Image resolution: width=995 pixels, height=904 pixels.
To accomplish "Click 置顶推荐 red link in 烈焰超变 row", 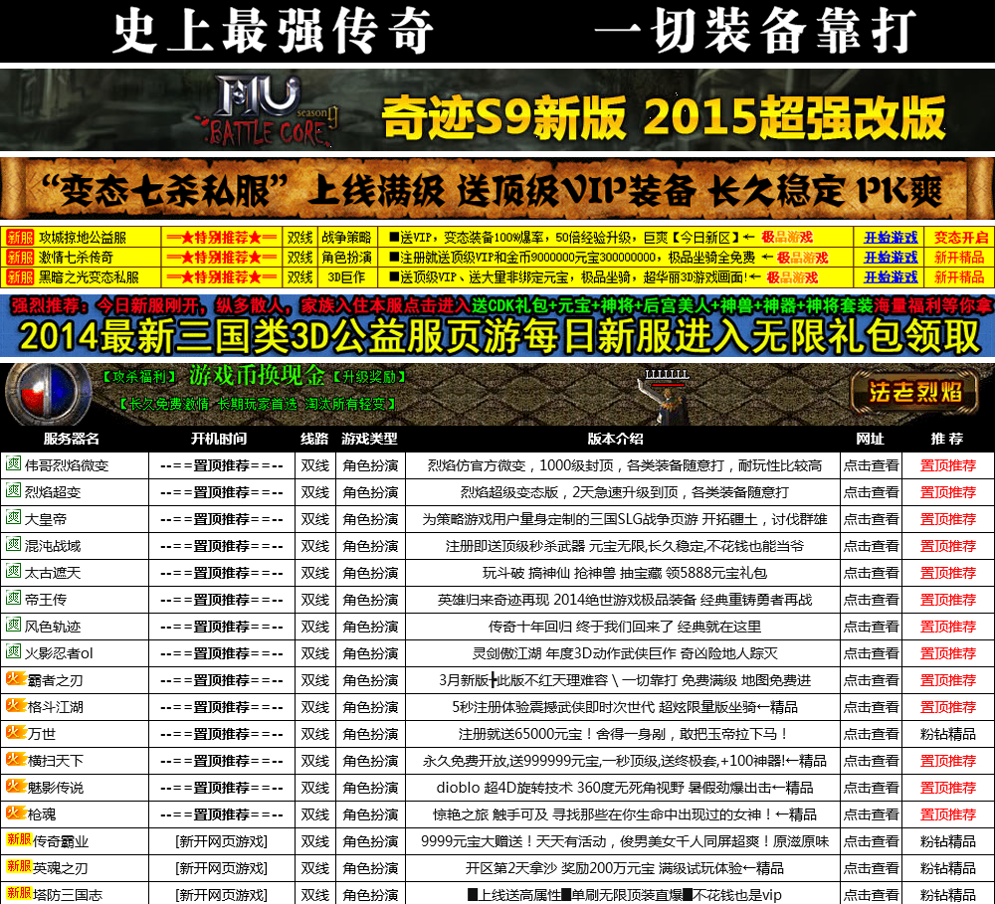I will click(x=948, y=492).
